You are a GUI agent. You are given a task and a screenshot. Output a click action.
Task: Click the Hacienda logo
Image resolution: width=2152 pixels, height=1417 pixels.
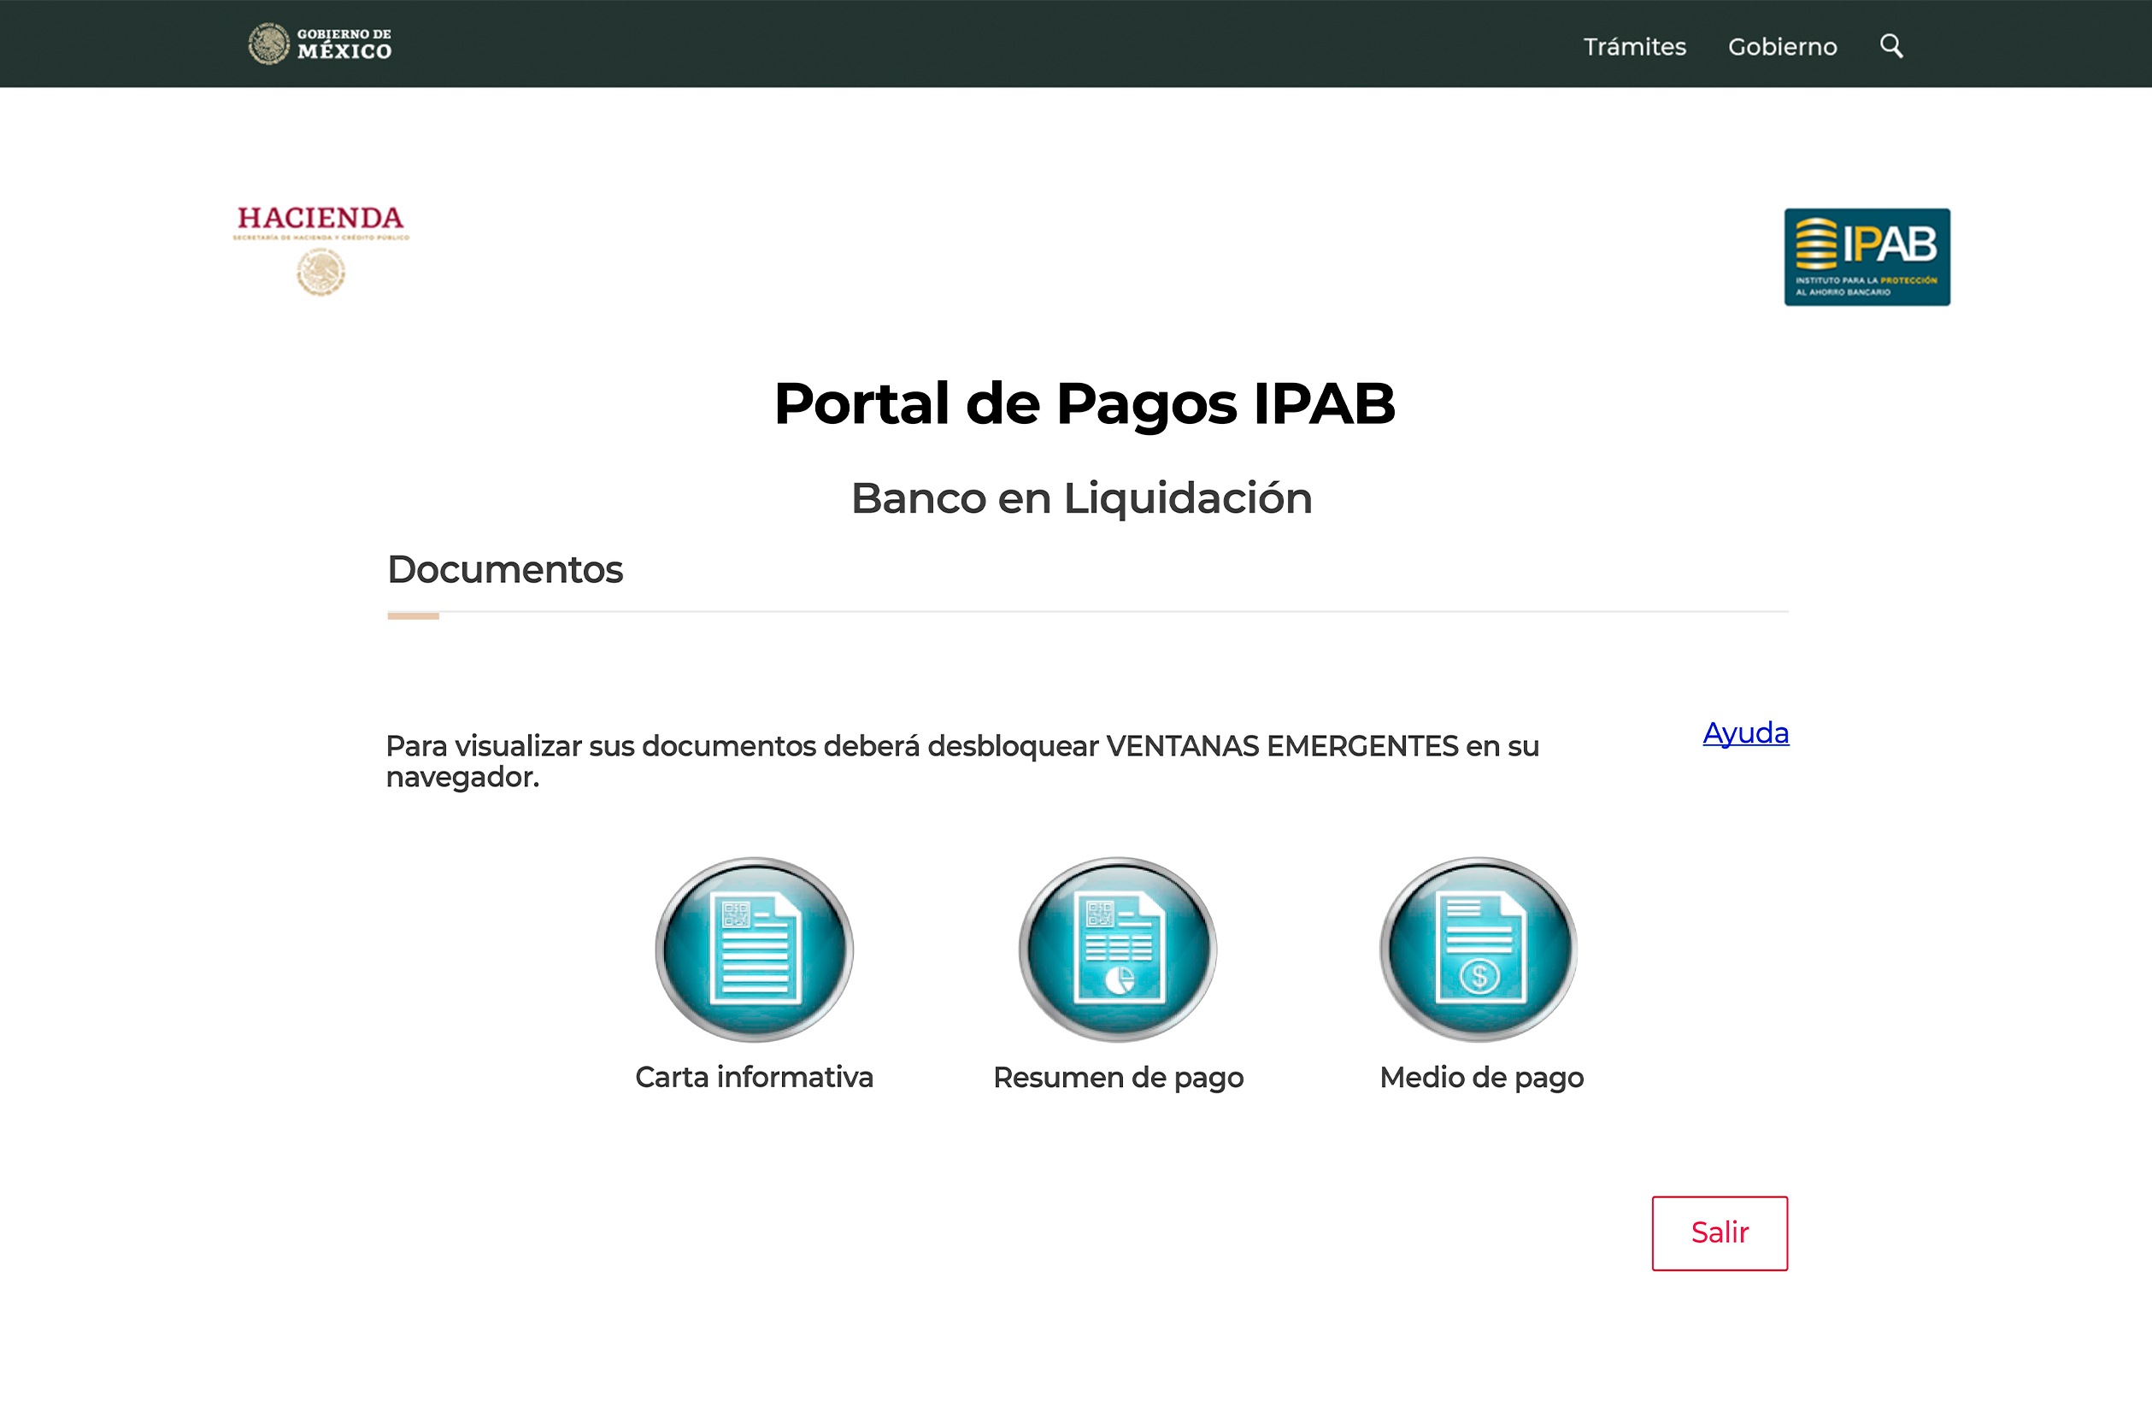(320, 219)
